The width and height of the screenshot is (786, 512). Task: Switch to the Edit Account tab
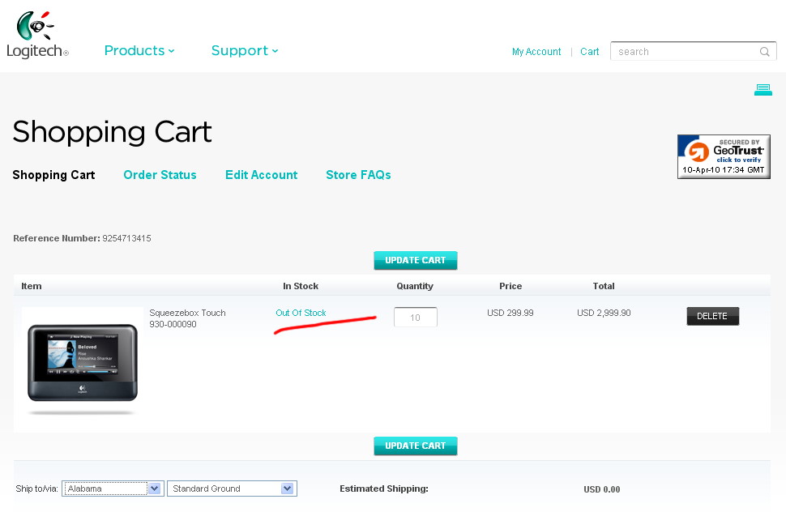click(261, 175)
